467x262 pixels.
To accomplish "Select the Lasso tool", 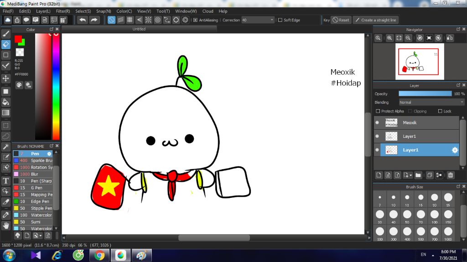I will (x=5, y=136).
